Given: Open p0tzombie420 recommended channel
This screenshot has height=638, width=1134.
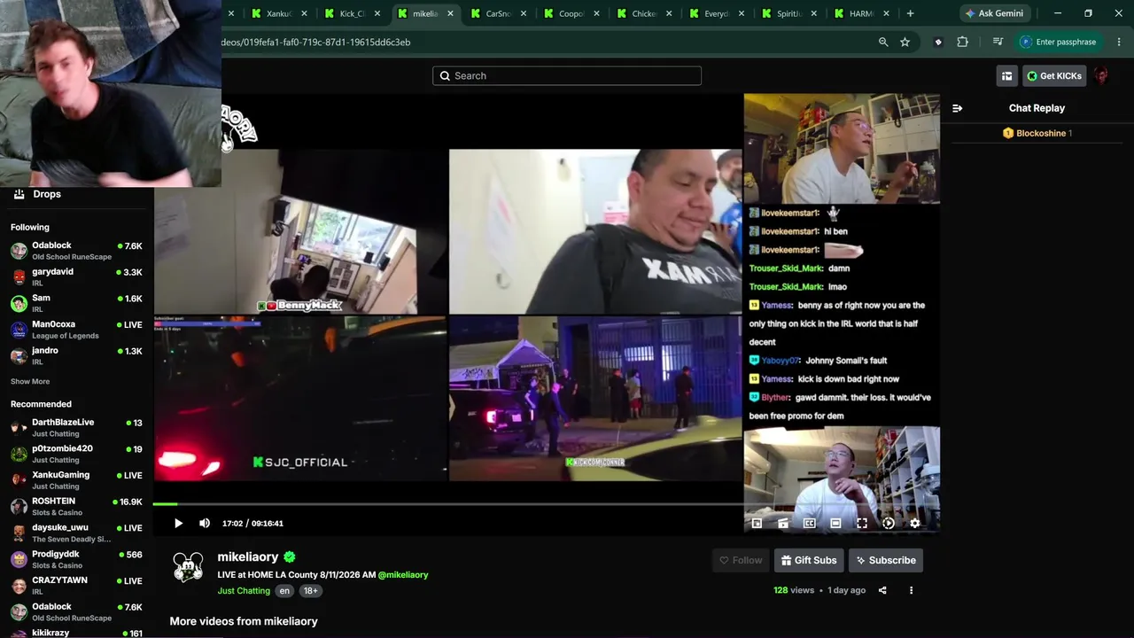Looking at the screenshot, I should (x=77, y=454).
